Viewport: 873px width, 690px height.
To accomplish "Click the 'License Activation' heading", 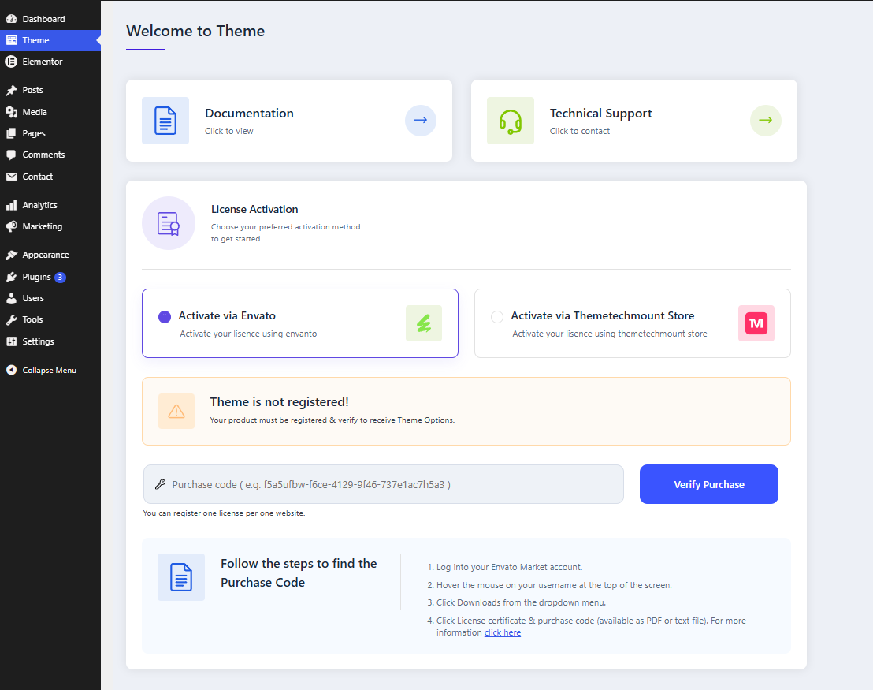I will 254,209.
